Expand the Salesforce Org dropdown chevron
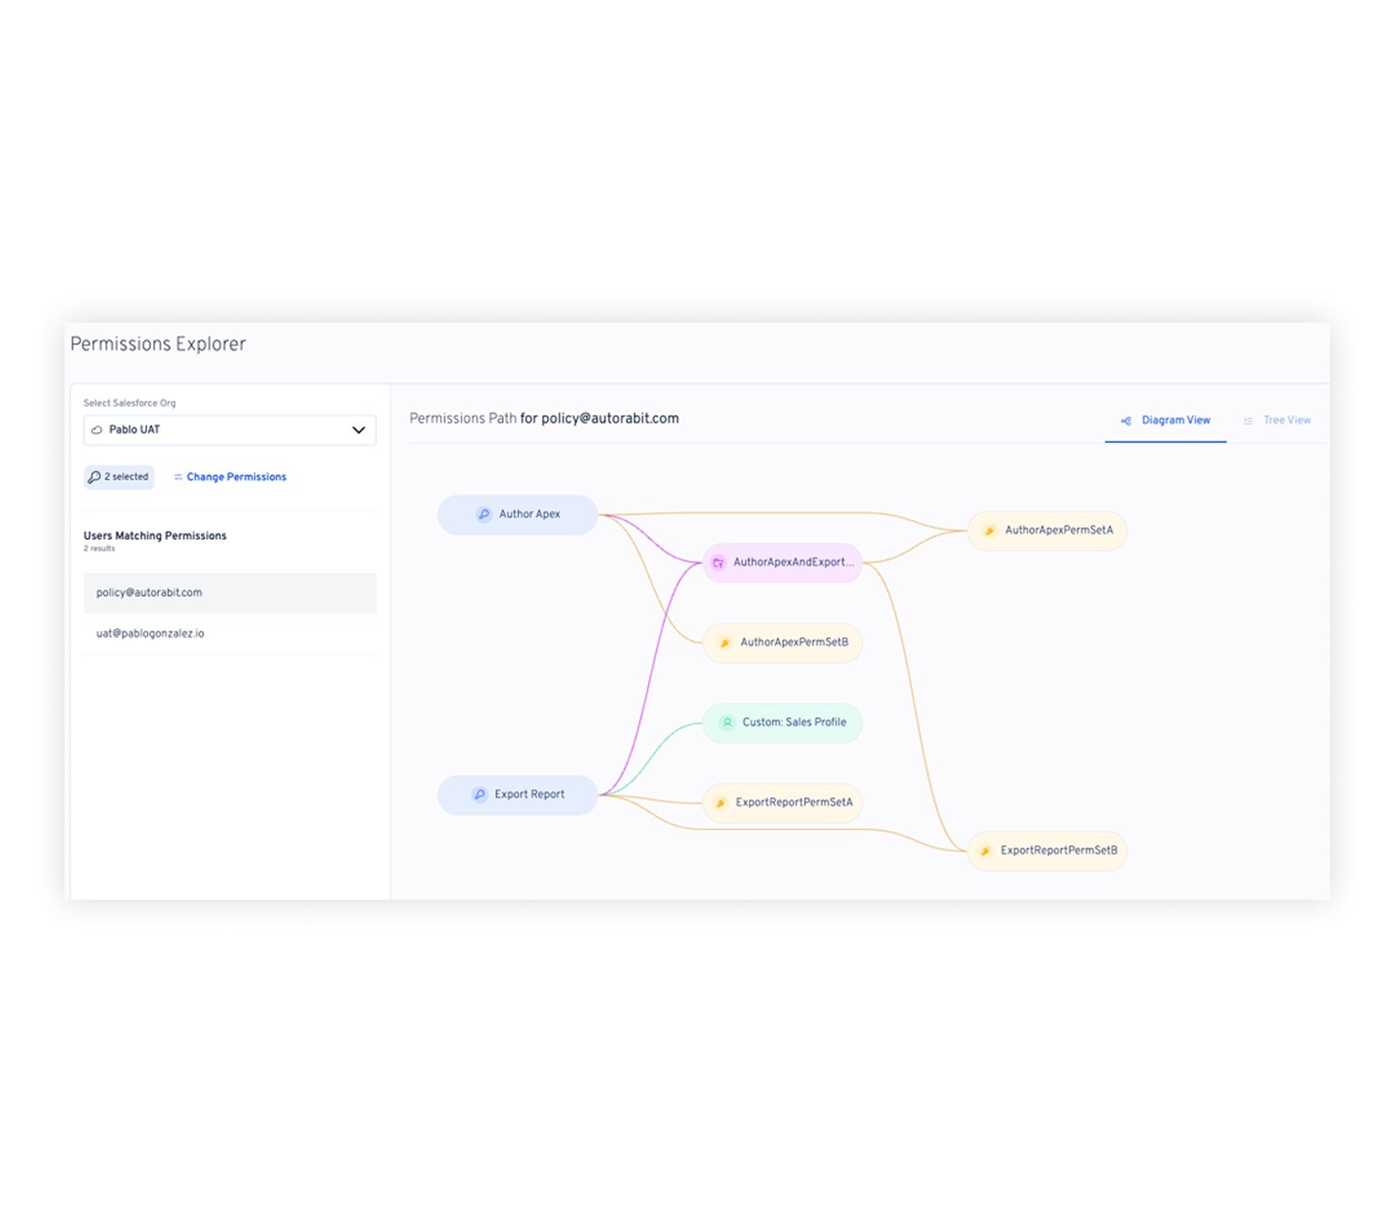 pos(358,430)
